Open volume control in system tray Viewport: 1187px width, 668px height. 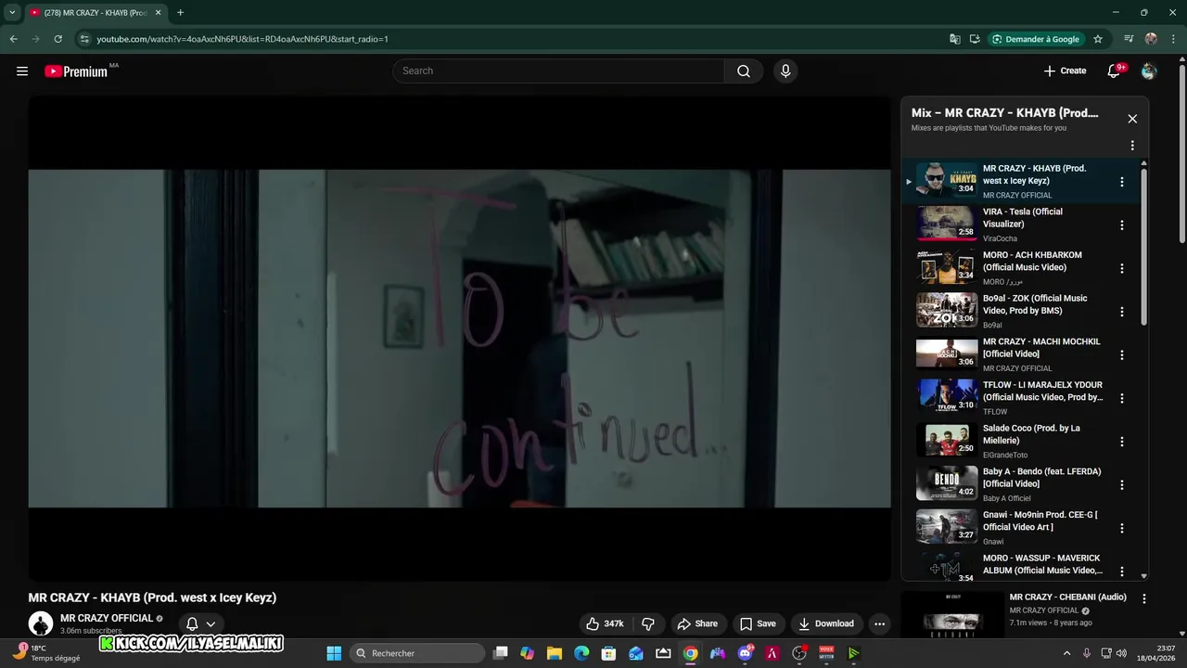pyautogui.click(x=1121, y=653)
